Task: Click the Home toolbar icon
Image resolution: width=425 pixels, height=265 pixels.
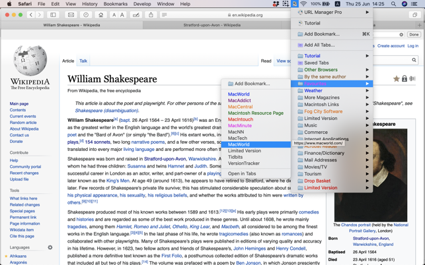Action: pyautogui.click(x=101, y=15)
